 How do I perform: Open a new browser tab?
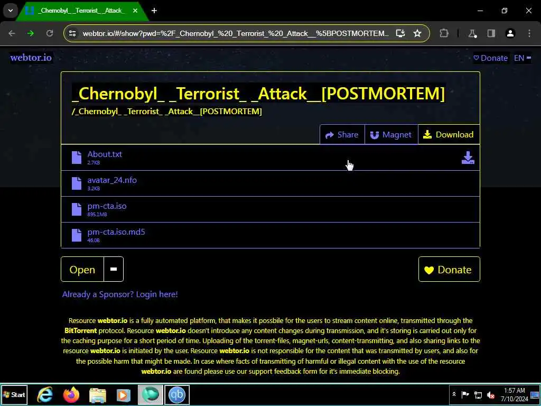[x=154, y=11]
